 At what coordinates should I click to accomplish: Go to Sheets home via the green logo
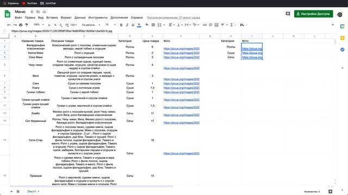click(x=7, y=14)
